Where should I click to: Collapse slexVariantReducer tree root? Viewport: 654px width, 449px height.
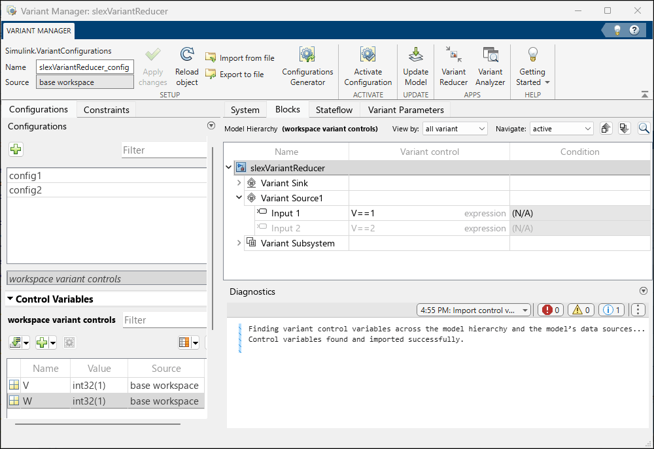228,167
